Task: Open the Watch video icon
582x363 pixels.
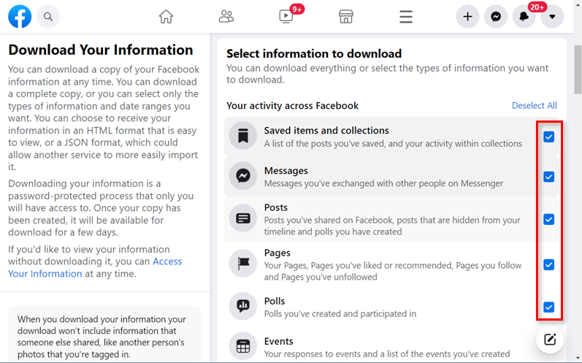Action: [286, 17]
